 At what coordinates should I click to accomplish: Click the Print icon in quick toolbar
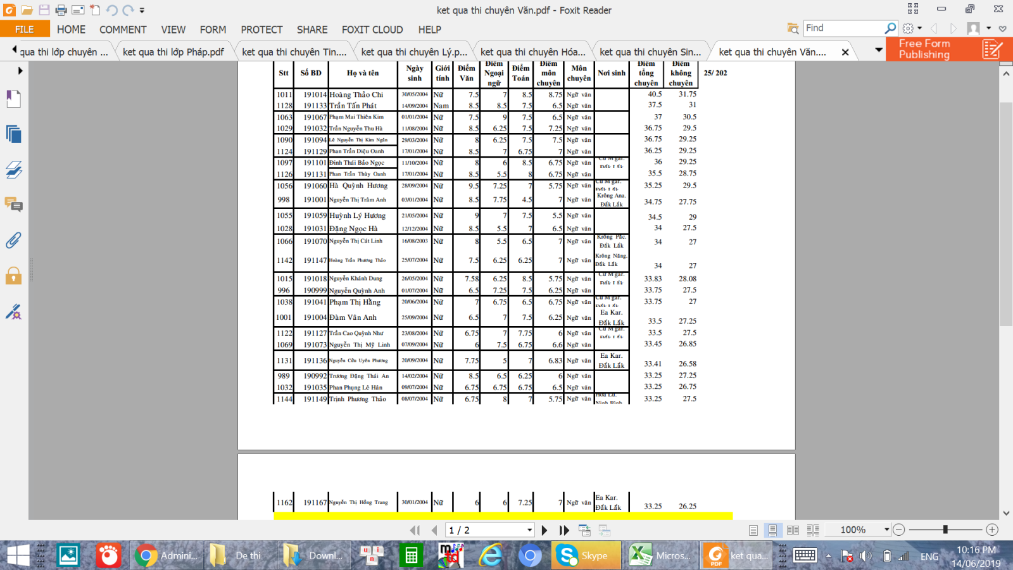61,10
